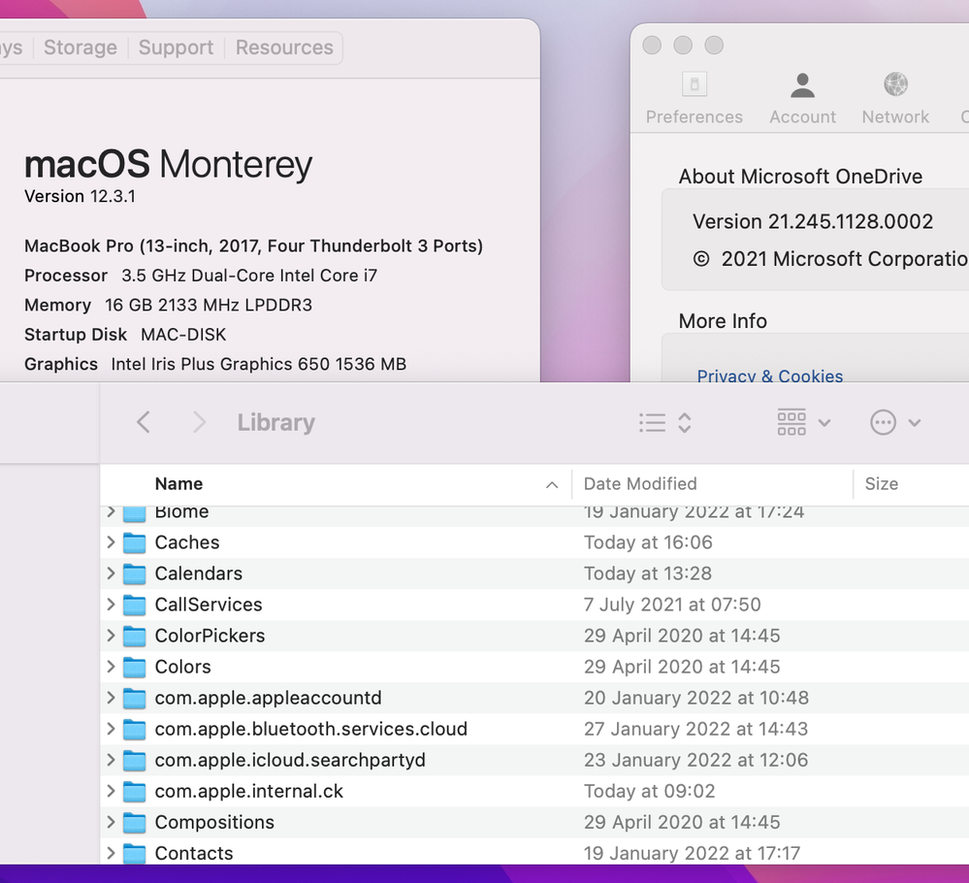Click the date '7 July 2021 at 07:50'
The image size is (969, 883).
point(672,605)
